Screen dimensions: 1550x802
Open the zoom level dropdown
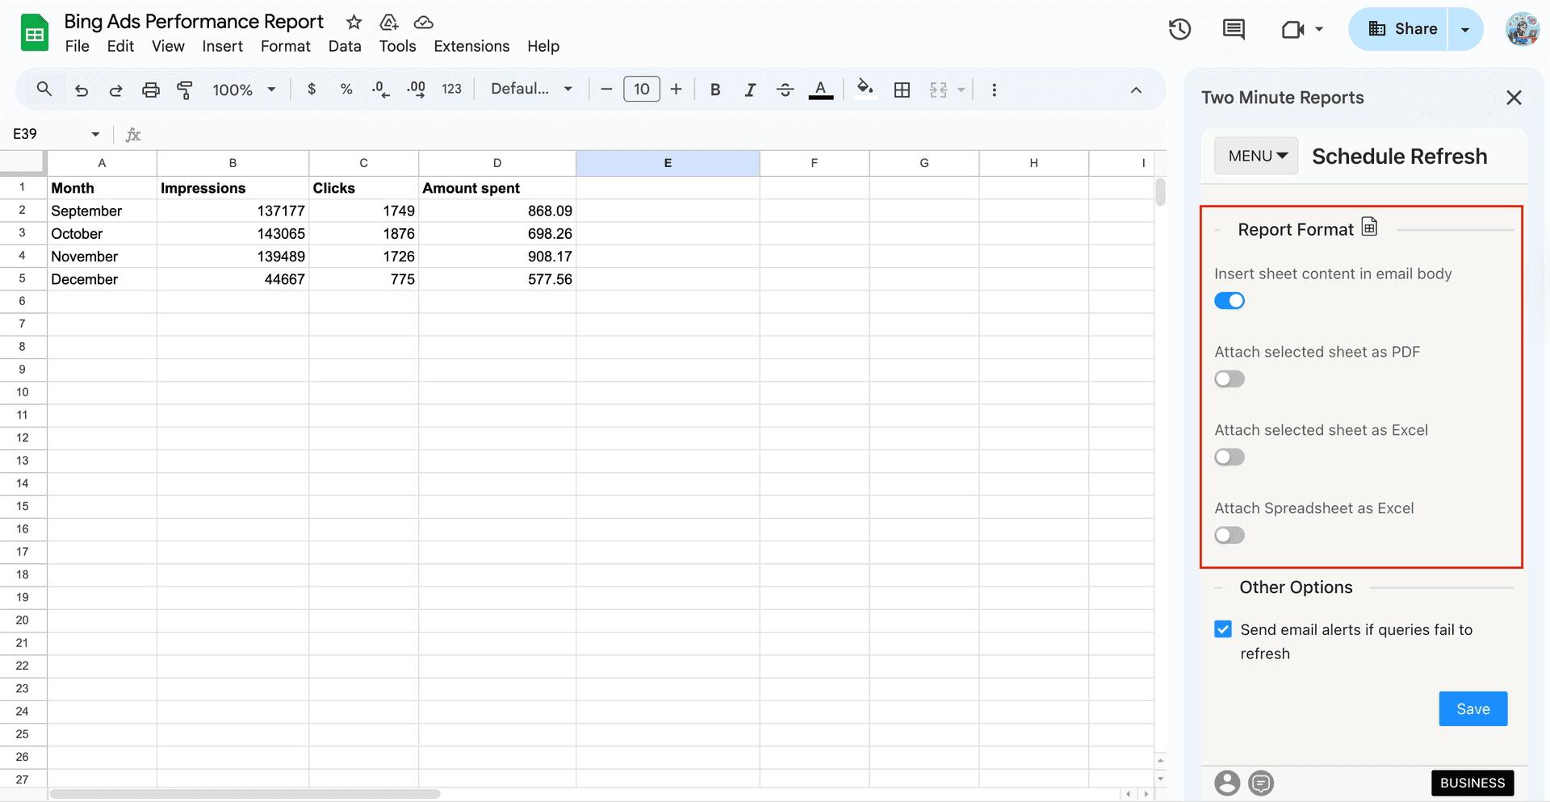242,89
